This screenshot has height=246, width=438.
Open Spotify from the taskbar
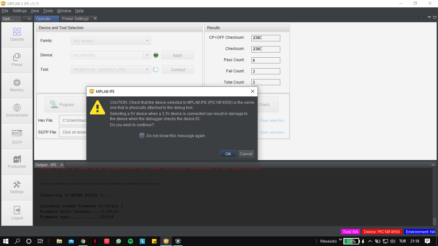(x=131, y=241)
